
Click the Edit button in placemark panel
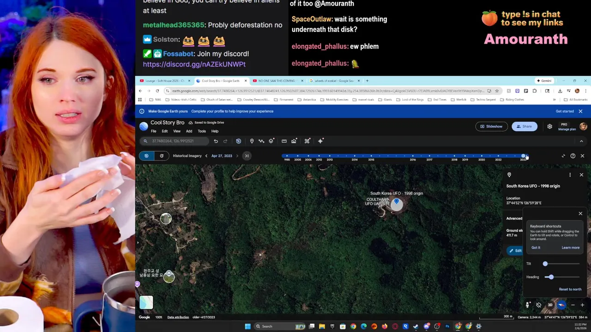pyautogui.click(x=515, y=251)
